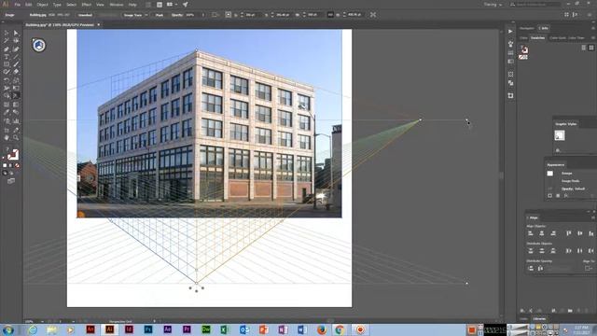Open the Image Trace presets arrow
The height and width of the screenshot is (336, 597).
[x=146, y=15]
